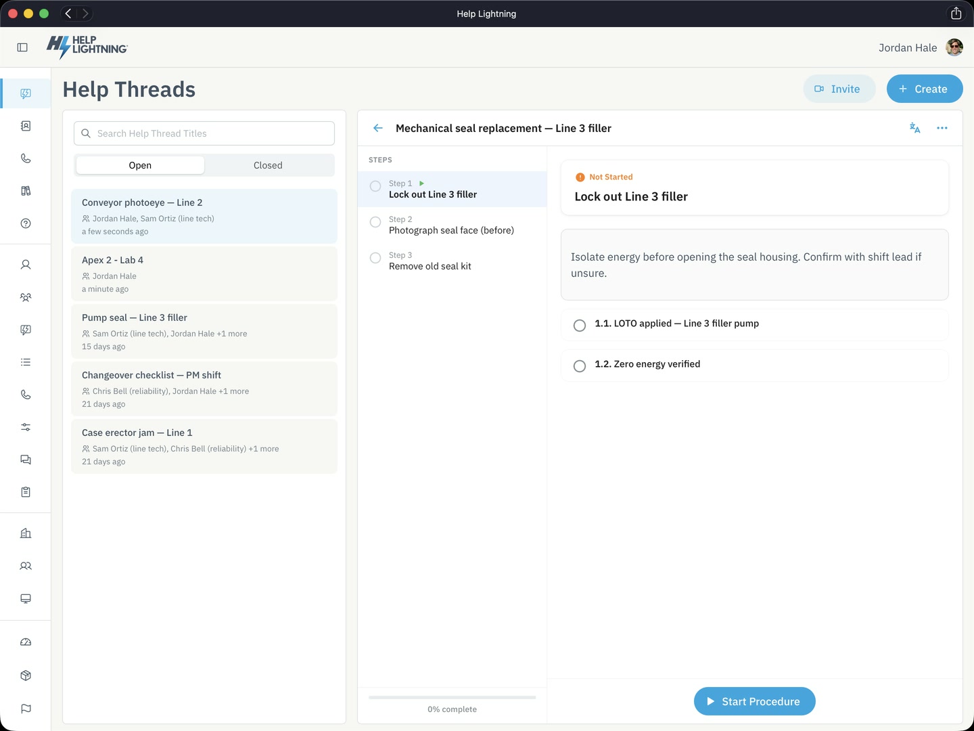The height and width of the screenshot is (731, 974).
Task: Select the Step 2 Photograph seal face circle
Action: point(375,222)
